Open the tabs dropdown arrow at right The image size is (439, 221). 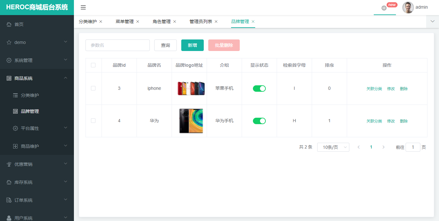point(433,21)
